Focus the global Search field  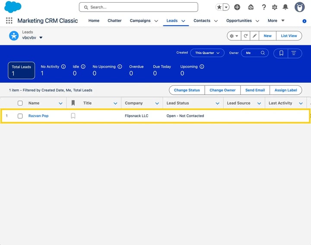tap(139, 7)
